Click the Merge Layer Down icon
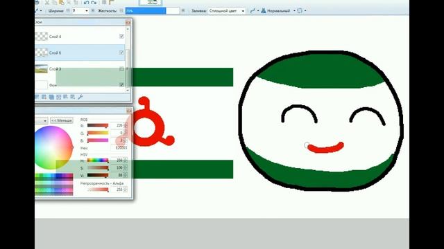The image size is (444, 249). [58, 97]
